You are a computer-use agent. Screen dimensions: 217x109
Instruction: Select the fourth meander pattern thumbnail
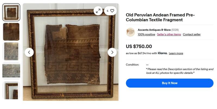11,71
